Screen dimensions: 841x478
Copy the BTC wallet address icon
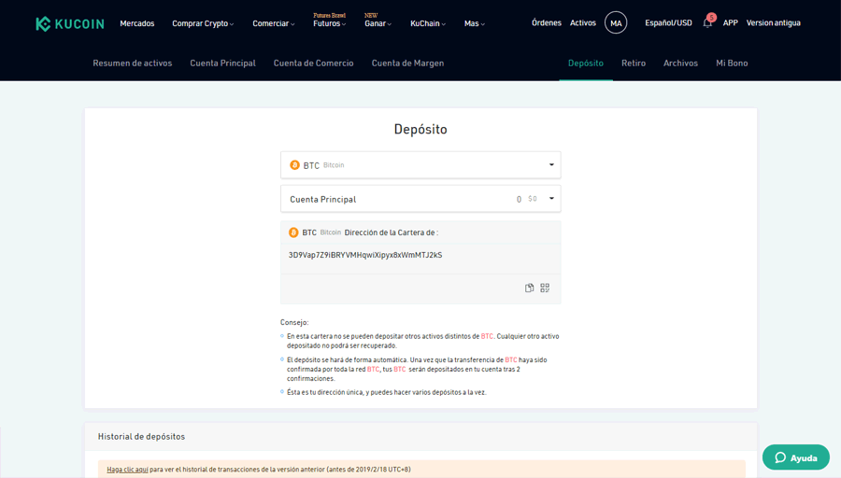pos(530,288)
